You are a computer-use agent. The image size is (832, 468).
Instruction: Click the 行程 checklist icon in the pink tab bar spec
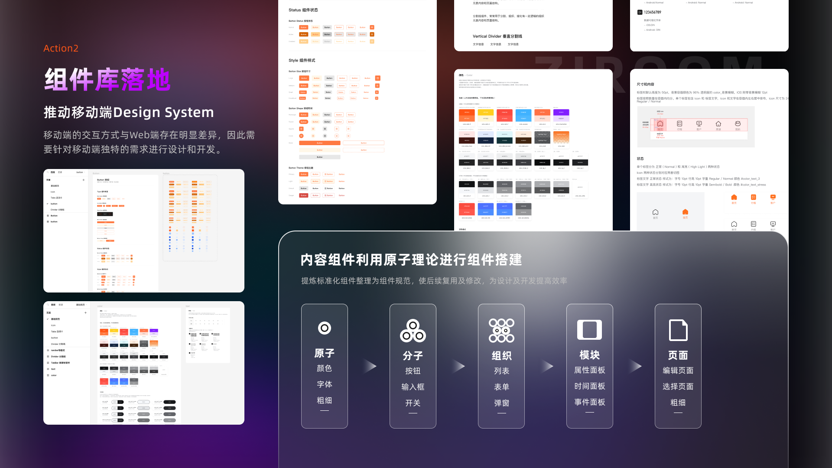[x=679, y=124]
